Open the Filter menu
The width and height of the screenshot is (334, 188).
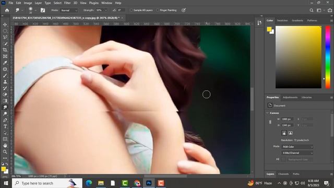pos(67,3)
